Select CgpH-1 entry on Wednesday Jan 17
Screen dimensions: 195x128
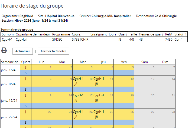coord(78,95)
